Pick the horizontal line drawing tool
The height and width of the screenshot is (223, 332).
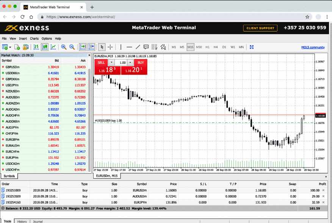coord(129,47)
